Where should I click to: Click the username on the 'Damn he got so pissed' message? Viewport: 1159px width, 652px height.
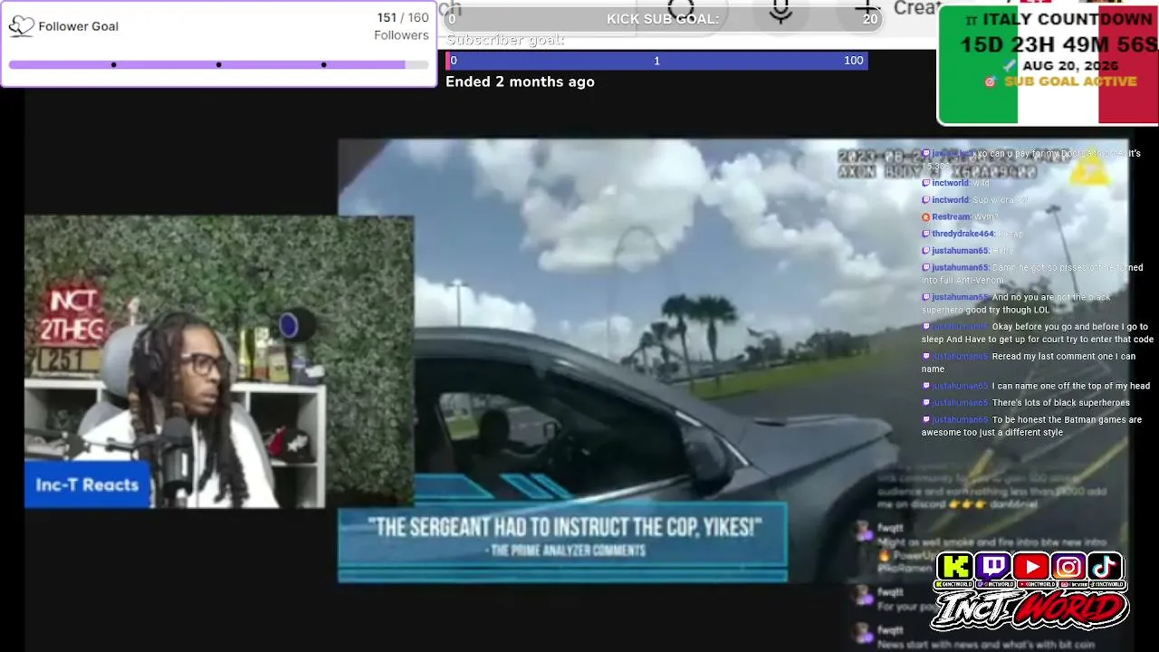(x=960, y=268)
